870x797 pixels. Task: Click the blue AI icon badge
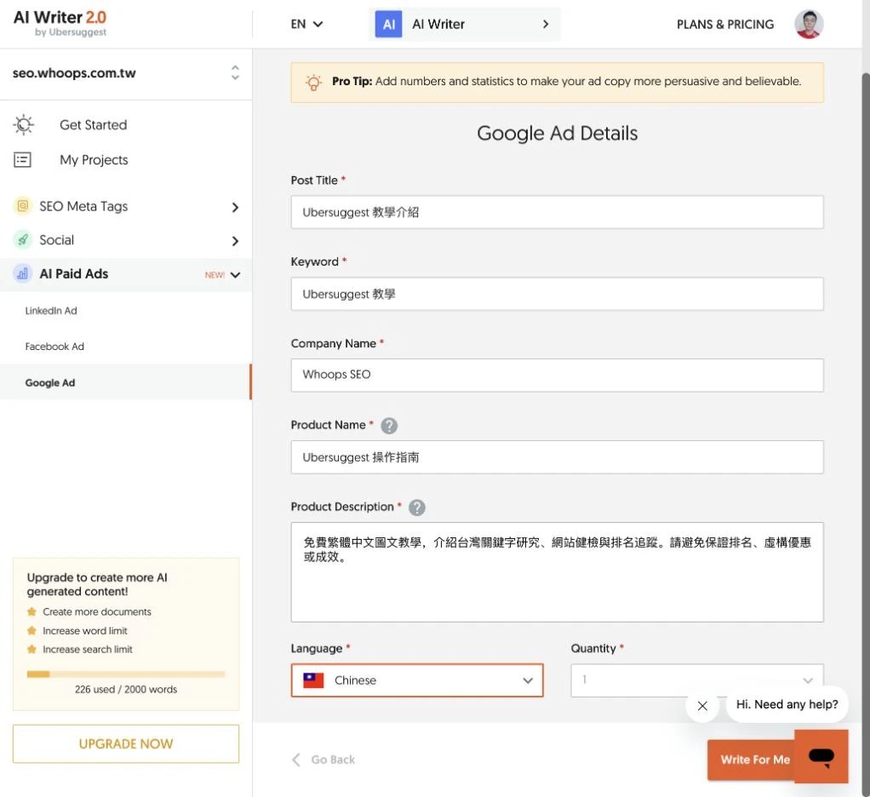click(x=388, y=24)
